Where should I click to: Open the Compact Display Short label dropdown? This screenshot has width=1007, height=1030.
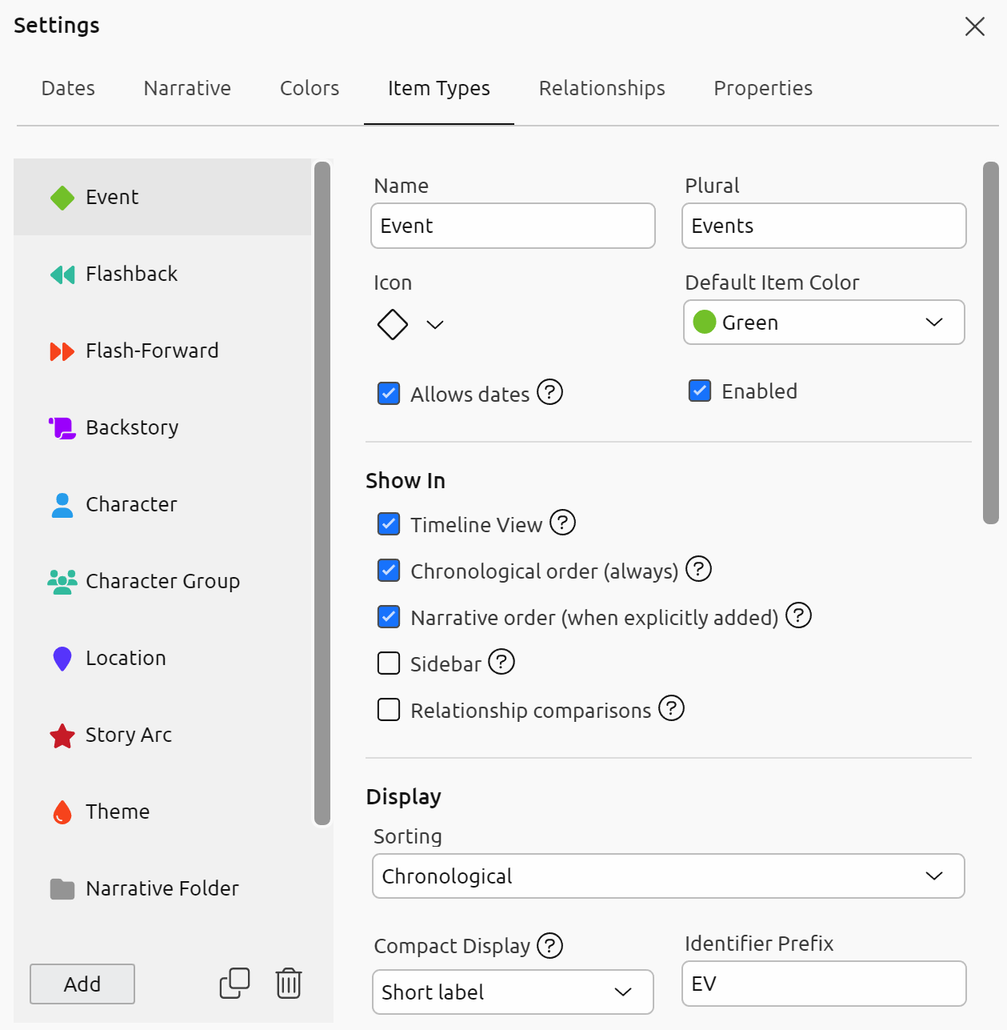(513, 992)
